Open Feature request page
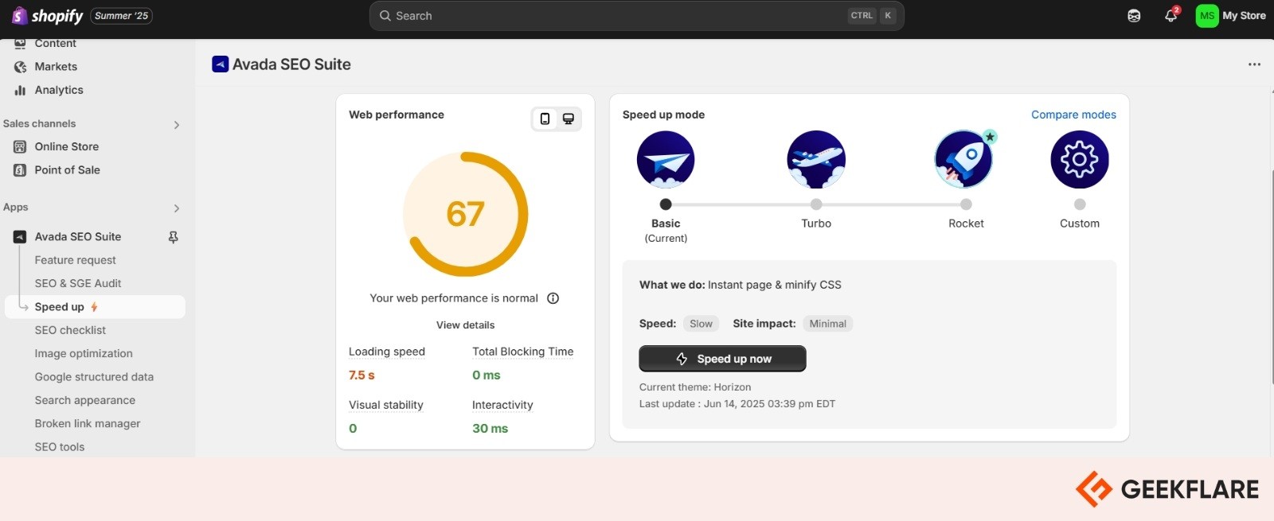Image resolution: width=1274 pixels, height=521 pixels. tap(75, 260)
